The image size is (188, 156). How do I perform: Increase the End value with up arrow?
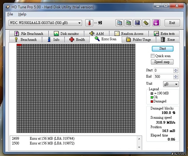(x=176, y=75)
